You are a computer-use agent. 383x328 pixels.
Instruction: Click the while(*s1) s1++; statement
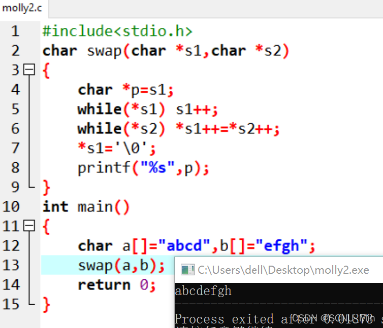147,110
